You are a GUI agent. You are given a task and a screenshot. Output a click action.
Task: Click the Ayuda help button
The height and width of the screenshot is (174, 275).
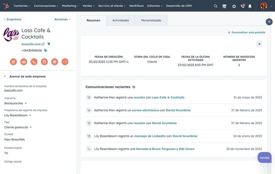tap(264, 158)
